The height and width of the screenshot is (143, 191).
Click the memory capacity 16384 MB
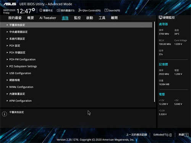164,84
